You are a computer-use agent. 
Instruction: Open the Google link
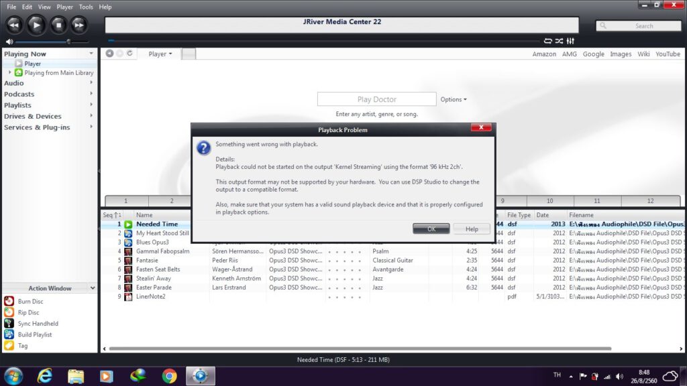click(594, 54)
